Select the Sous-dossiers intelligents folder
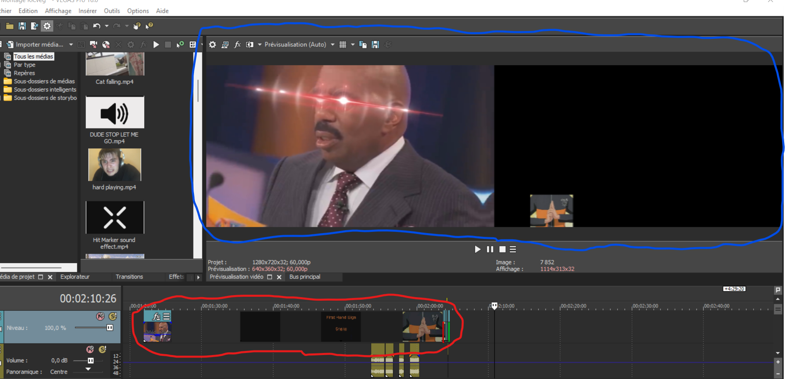The width and height of the screenshot is (785, 379). click(45, 90)
